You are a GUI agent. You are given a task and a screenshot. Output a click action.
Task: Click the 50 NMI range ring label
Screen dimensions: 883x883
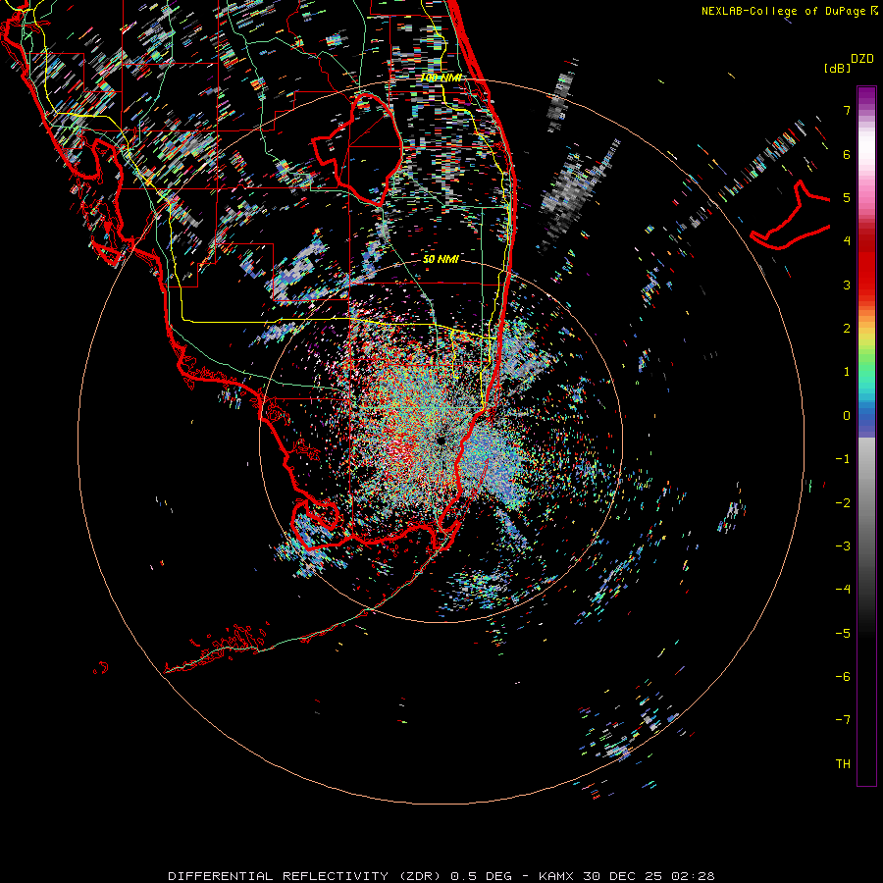(441, 259)
